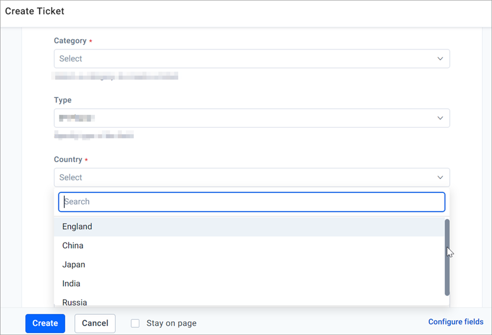Open the Configure fields link
This screenshot has width=492, height=335.
click(456, 322)
